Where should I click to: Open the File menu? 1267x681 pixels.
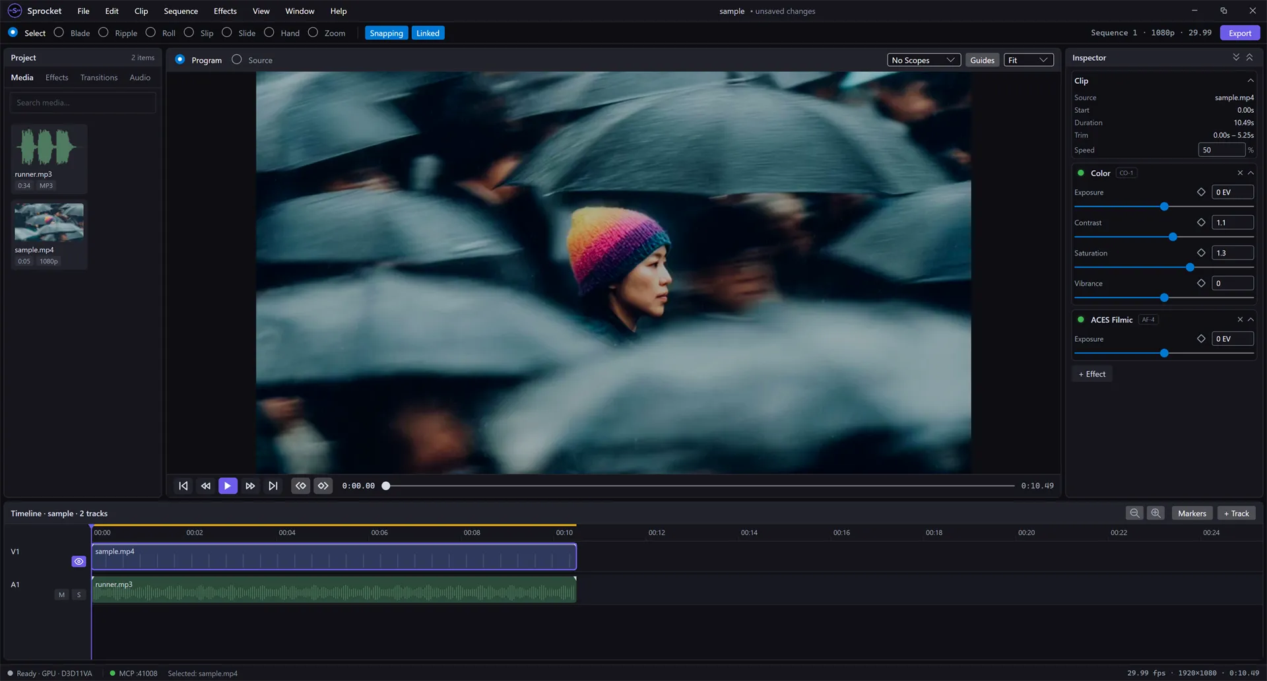(x=83, y=11)
